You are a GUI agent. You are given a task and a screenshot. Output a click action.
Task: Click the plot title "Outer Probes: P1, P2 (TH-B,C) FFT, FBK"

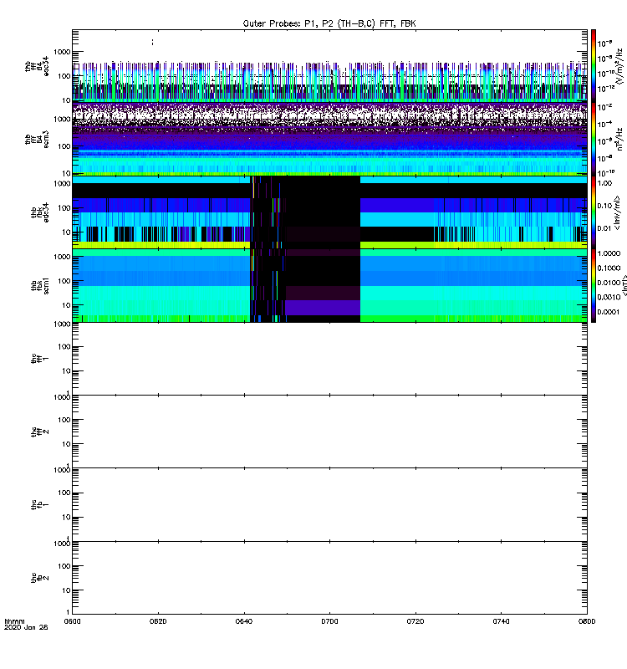329,24
